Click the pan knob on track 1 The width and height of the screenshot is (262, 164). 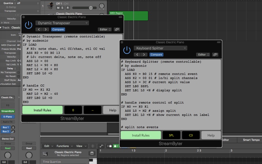coord(102,6)
